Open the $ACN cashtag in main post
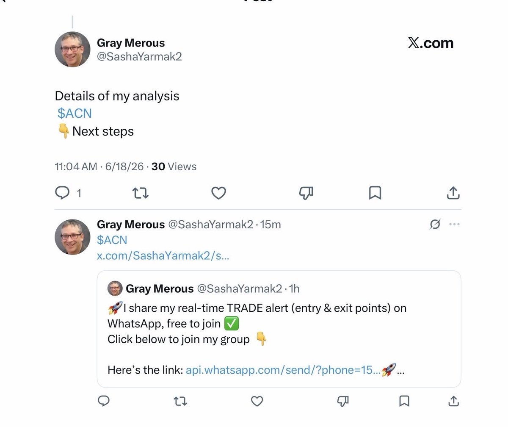Image resolution: width=508 pixels, height=427 pixels. pyautogui.click(x=75, y=114)
